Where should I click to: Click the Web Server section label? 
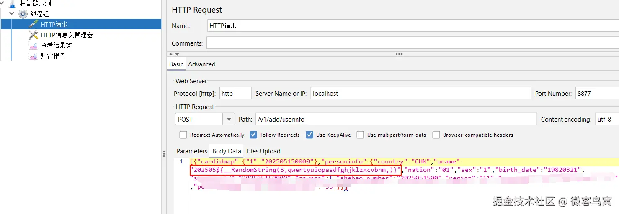(x=191, y=81)
